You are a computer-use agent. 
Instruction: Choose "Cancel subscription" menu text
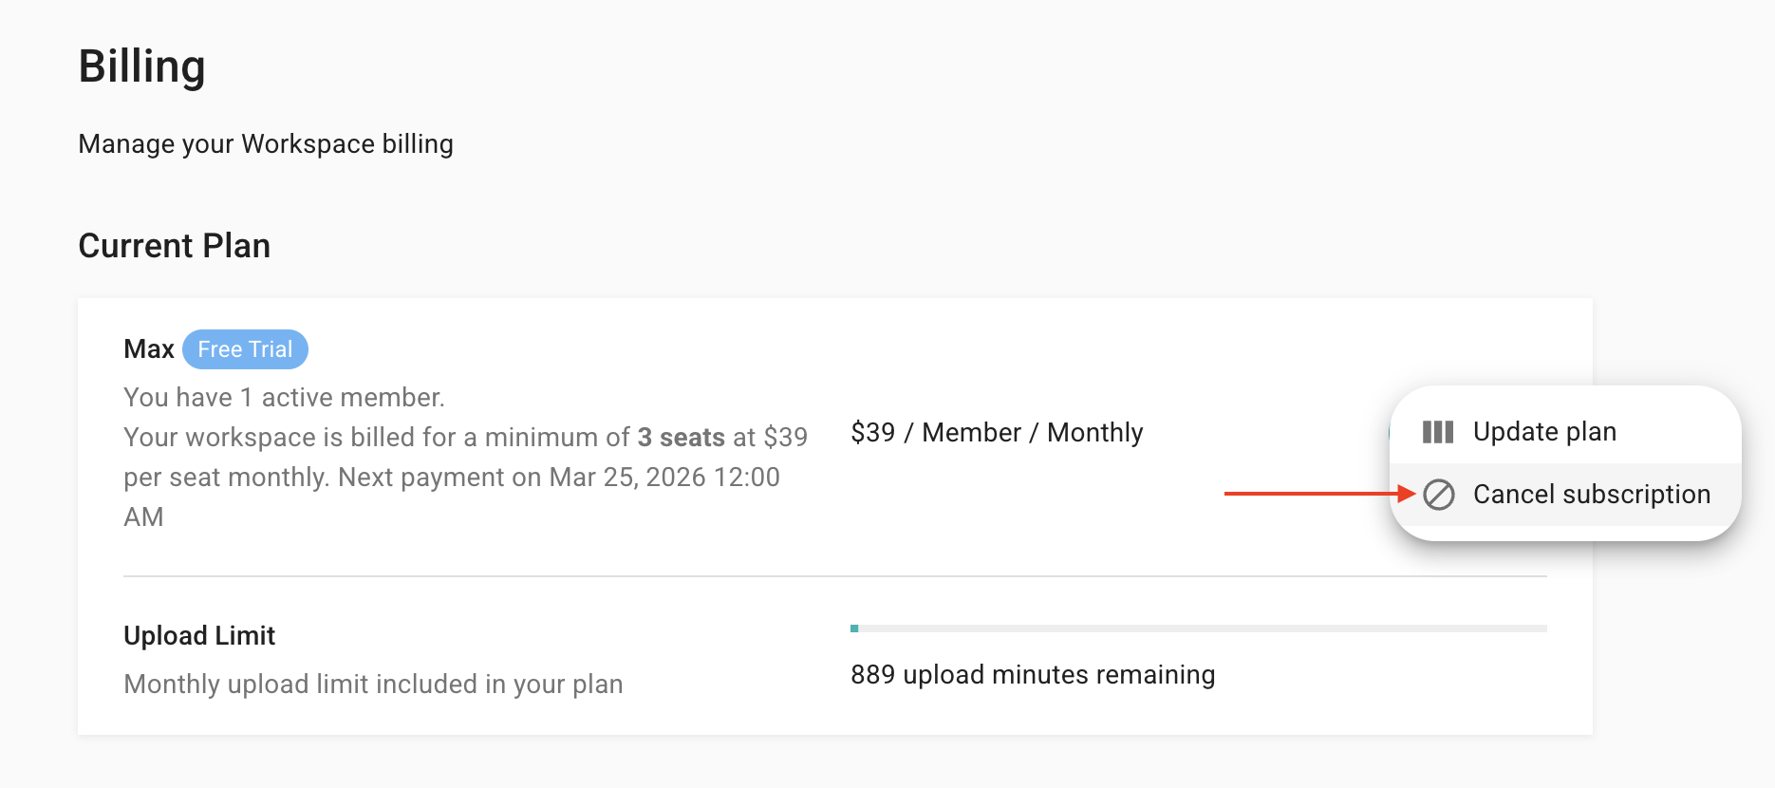(1592, 495)
